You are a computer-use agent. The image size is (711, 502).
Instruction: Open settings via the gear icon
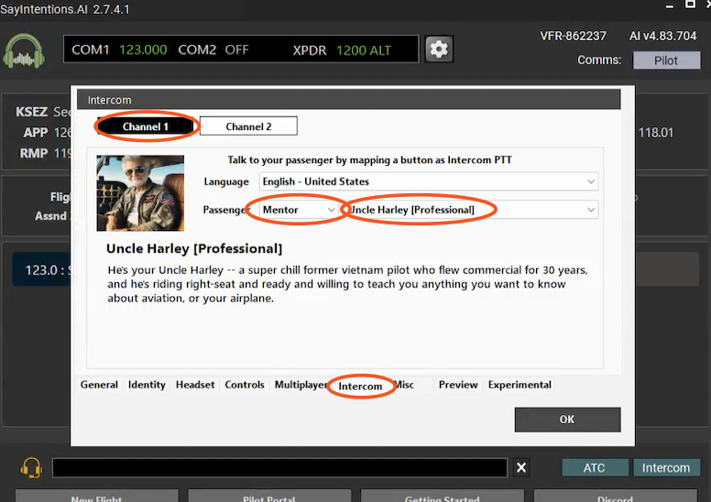click(439, 49)
